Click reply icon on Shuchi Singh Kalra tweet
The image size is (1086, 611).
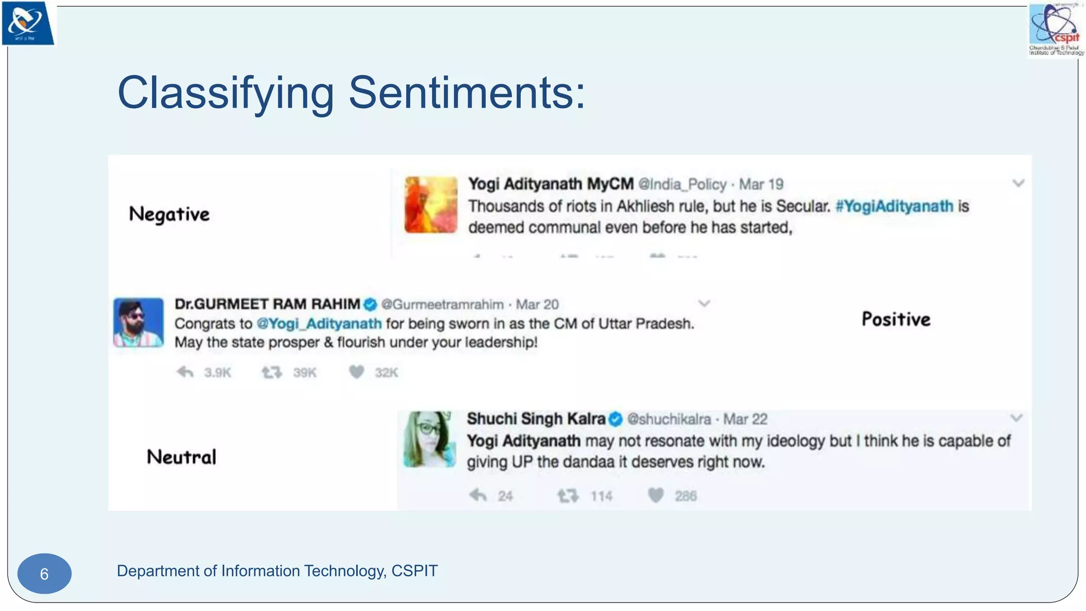click(478, 495)
